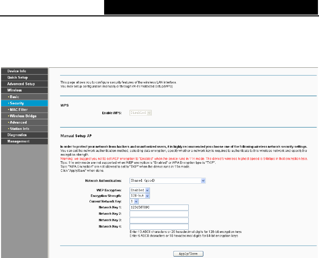Select the Security submenu item
Screen dimensions: 319x258
(24, 103)
